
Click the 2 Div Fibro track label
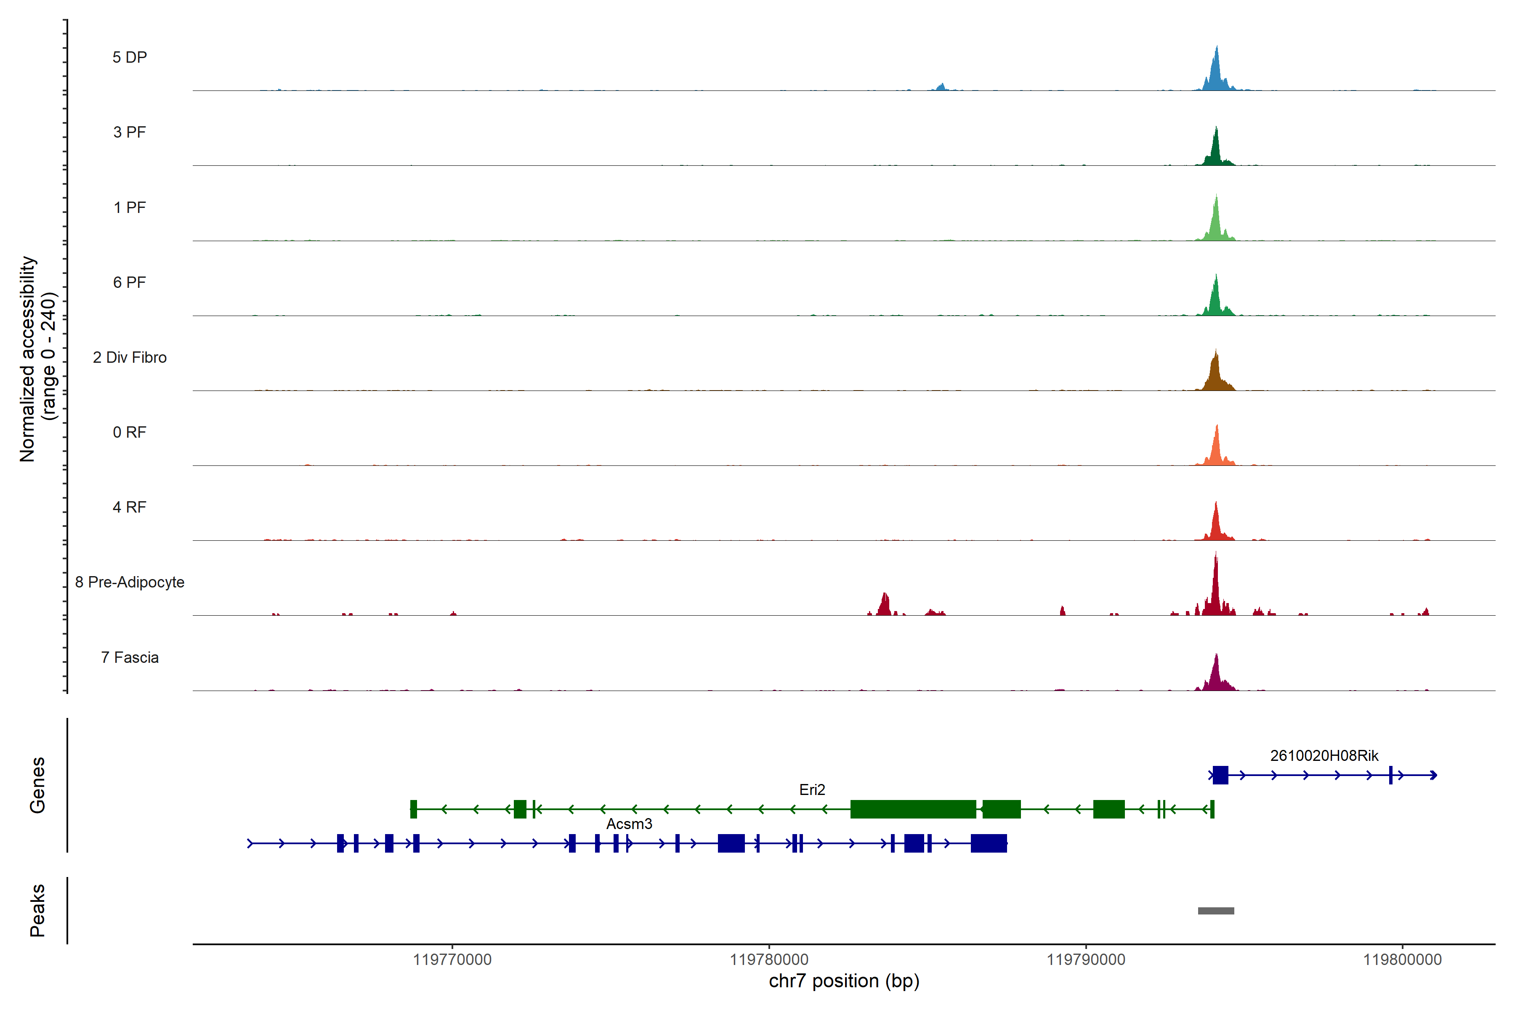pos(130,357)
